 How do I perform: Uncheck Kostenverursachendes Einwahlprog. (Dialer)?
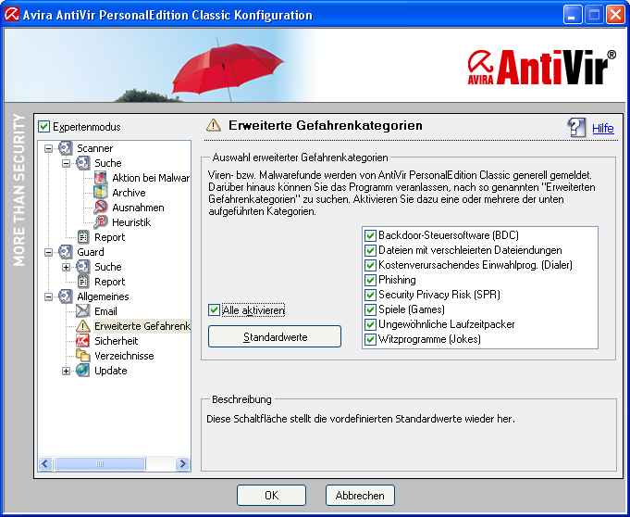click(370, 265)
